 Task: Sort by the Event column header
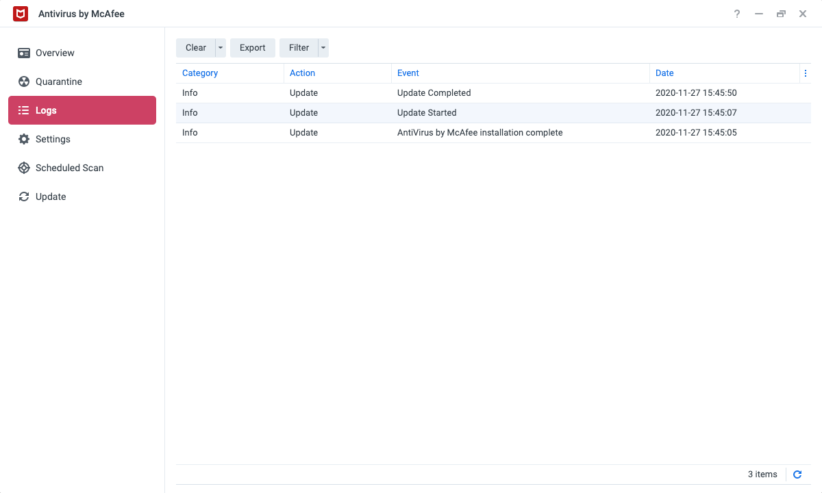[x=408, y=73]
